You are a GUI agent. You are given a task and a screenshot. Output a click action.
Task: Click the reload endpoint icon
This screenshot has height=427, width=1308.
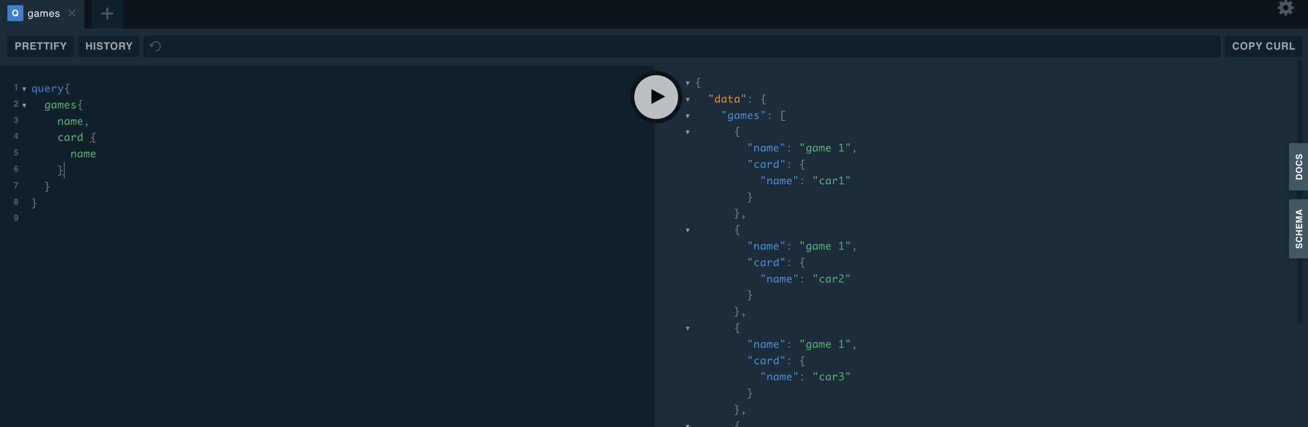coord(155,46)
